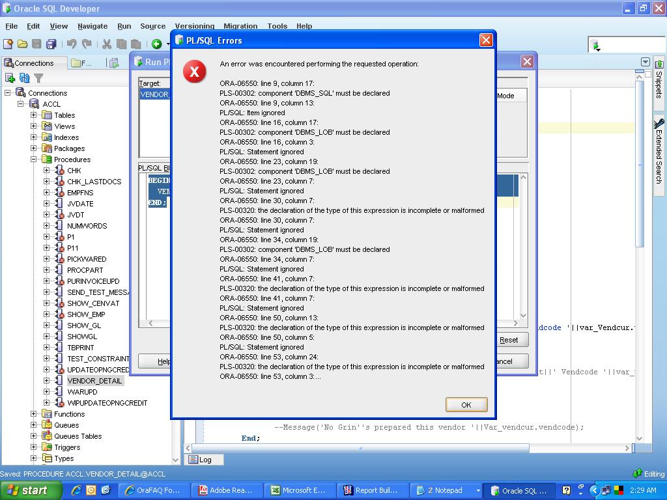Expand the Views node

[x=34, y=126]
